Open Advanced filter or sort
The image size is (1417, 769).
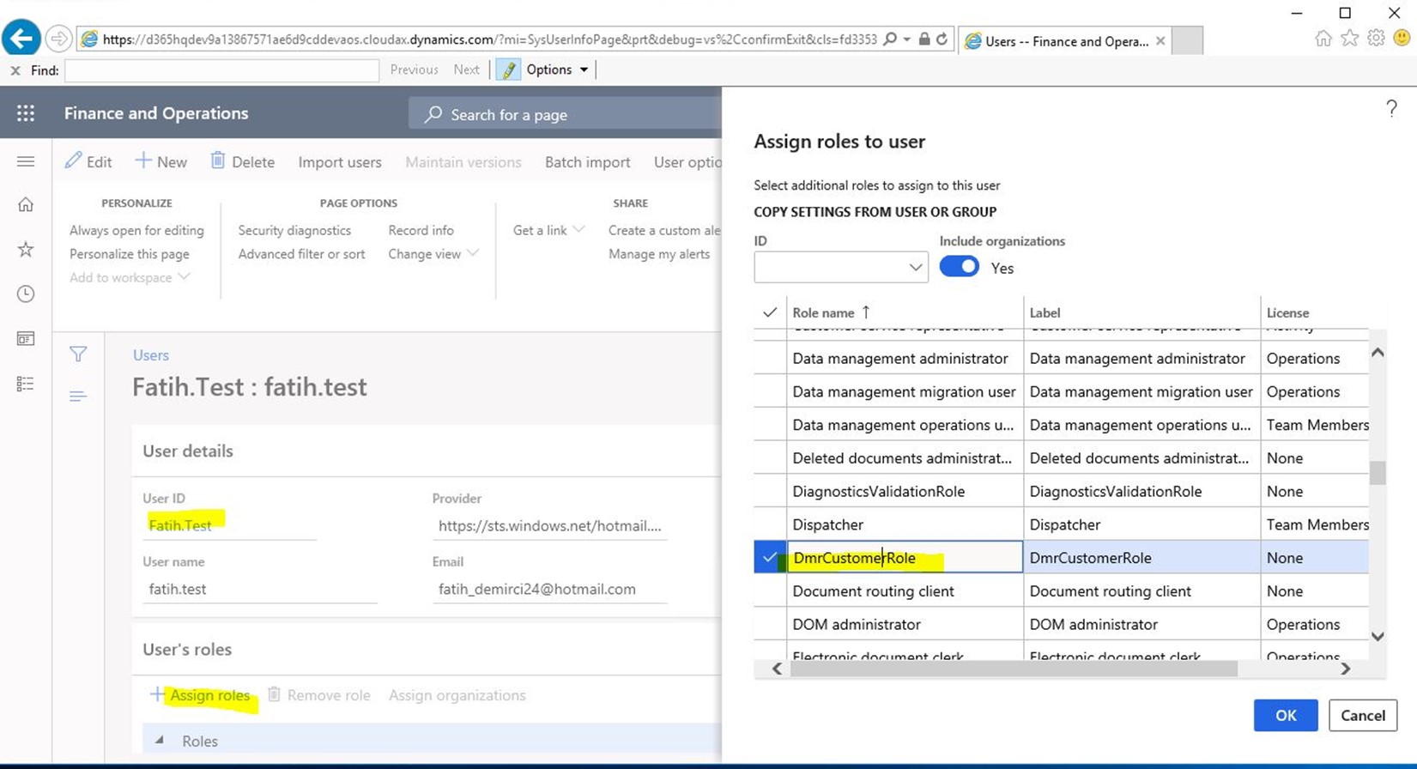[301, 254]
